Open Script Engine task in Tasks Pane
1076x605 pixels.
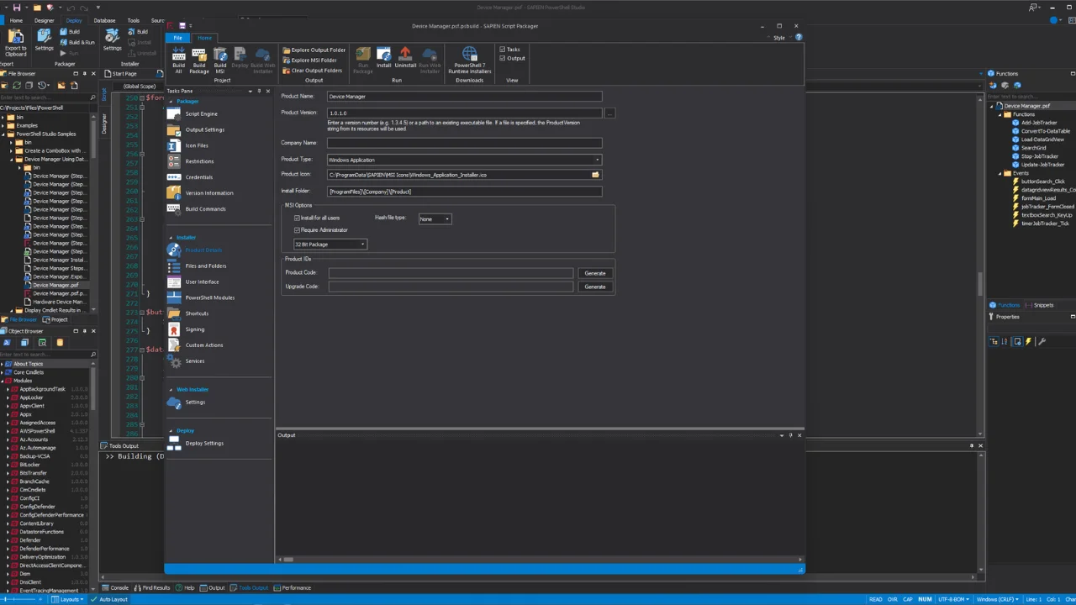(201, 113)
